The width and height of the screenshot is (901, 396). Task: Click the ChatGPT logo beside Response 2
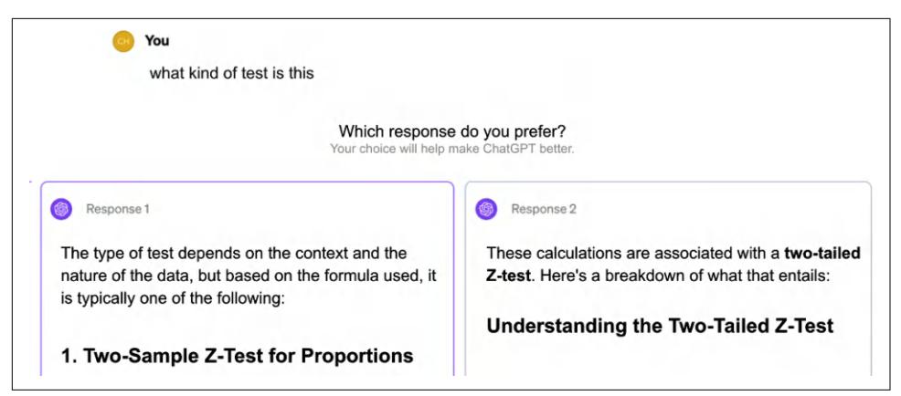(486, 209)
